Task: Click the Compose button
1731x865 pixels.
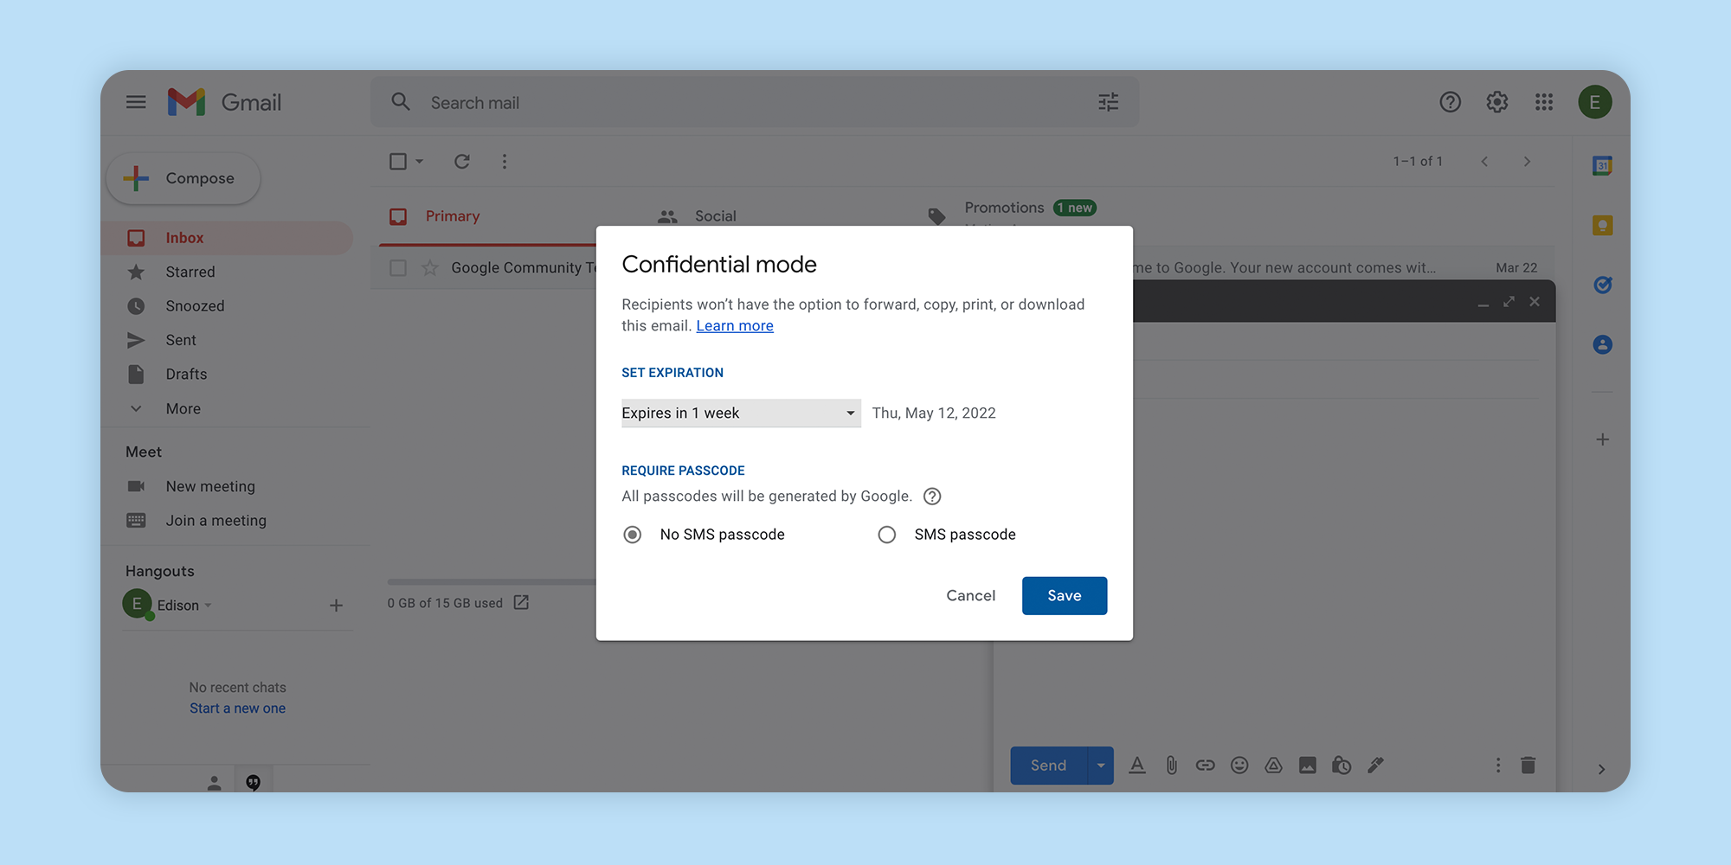Action: [x=183, y=178]
